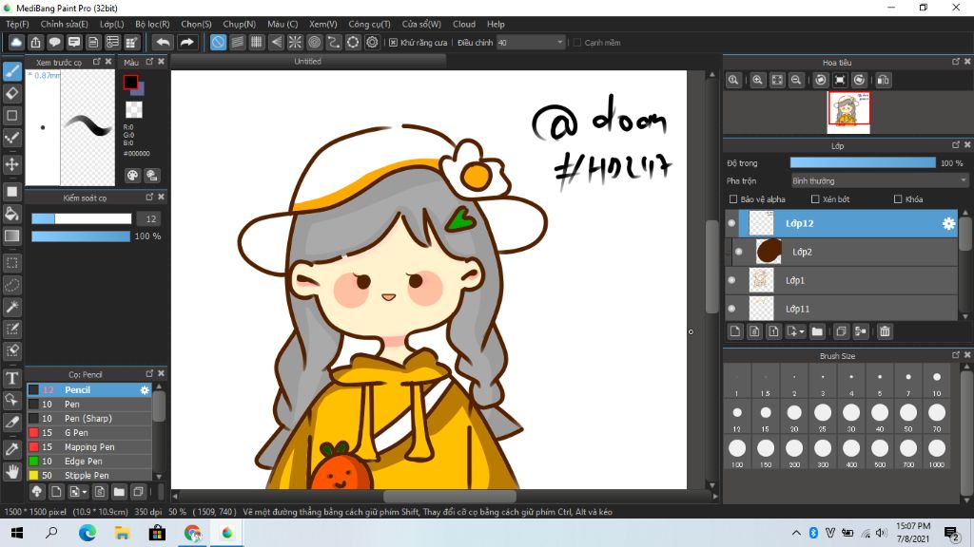
Task: Enable parallel lines snap
Action: (237, 42)
